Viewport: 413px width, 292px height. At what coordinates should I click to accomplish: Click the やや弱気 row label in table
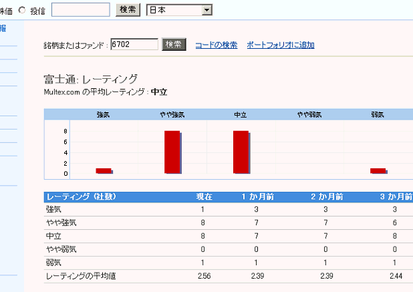(61, 249)
